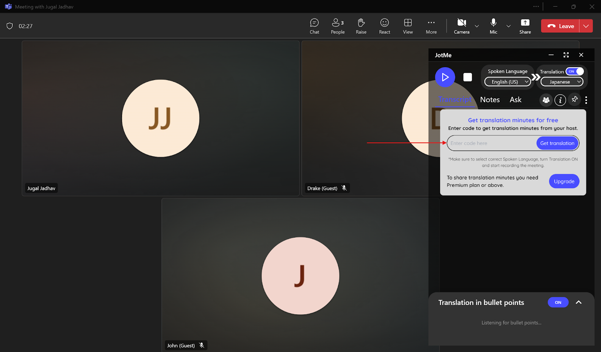
Task: Change the meeting View layout
Action: 408,26
